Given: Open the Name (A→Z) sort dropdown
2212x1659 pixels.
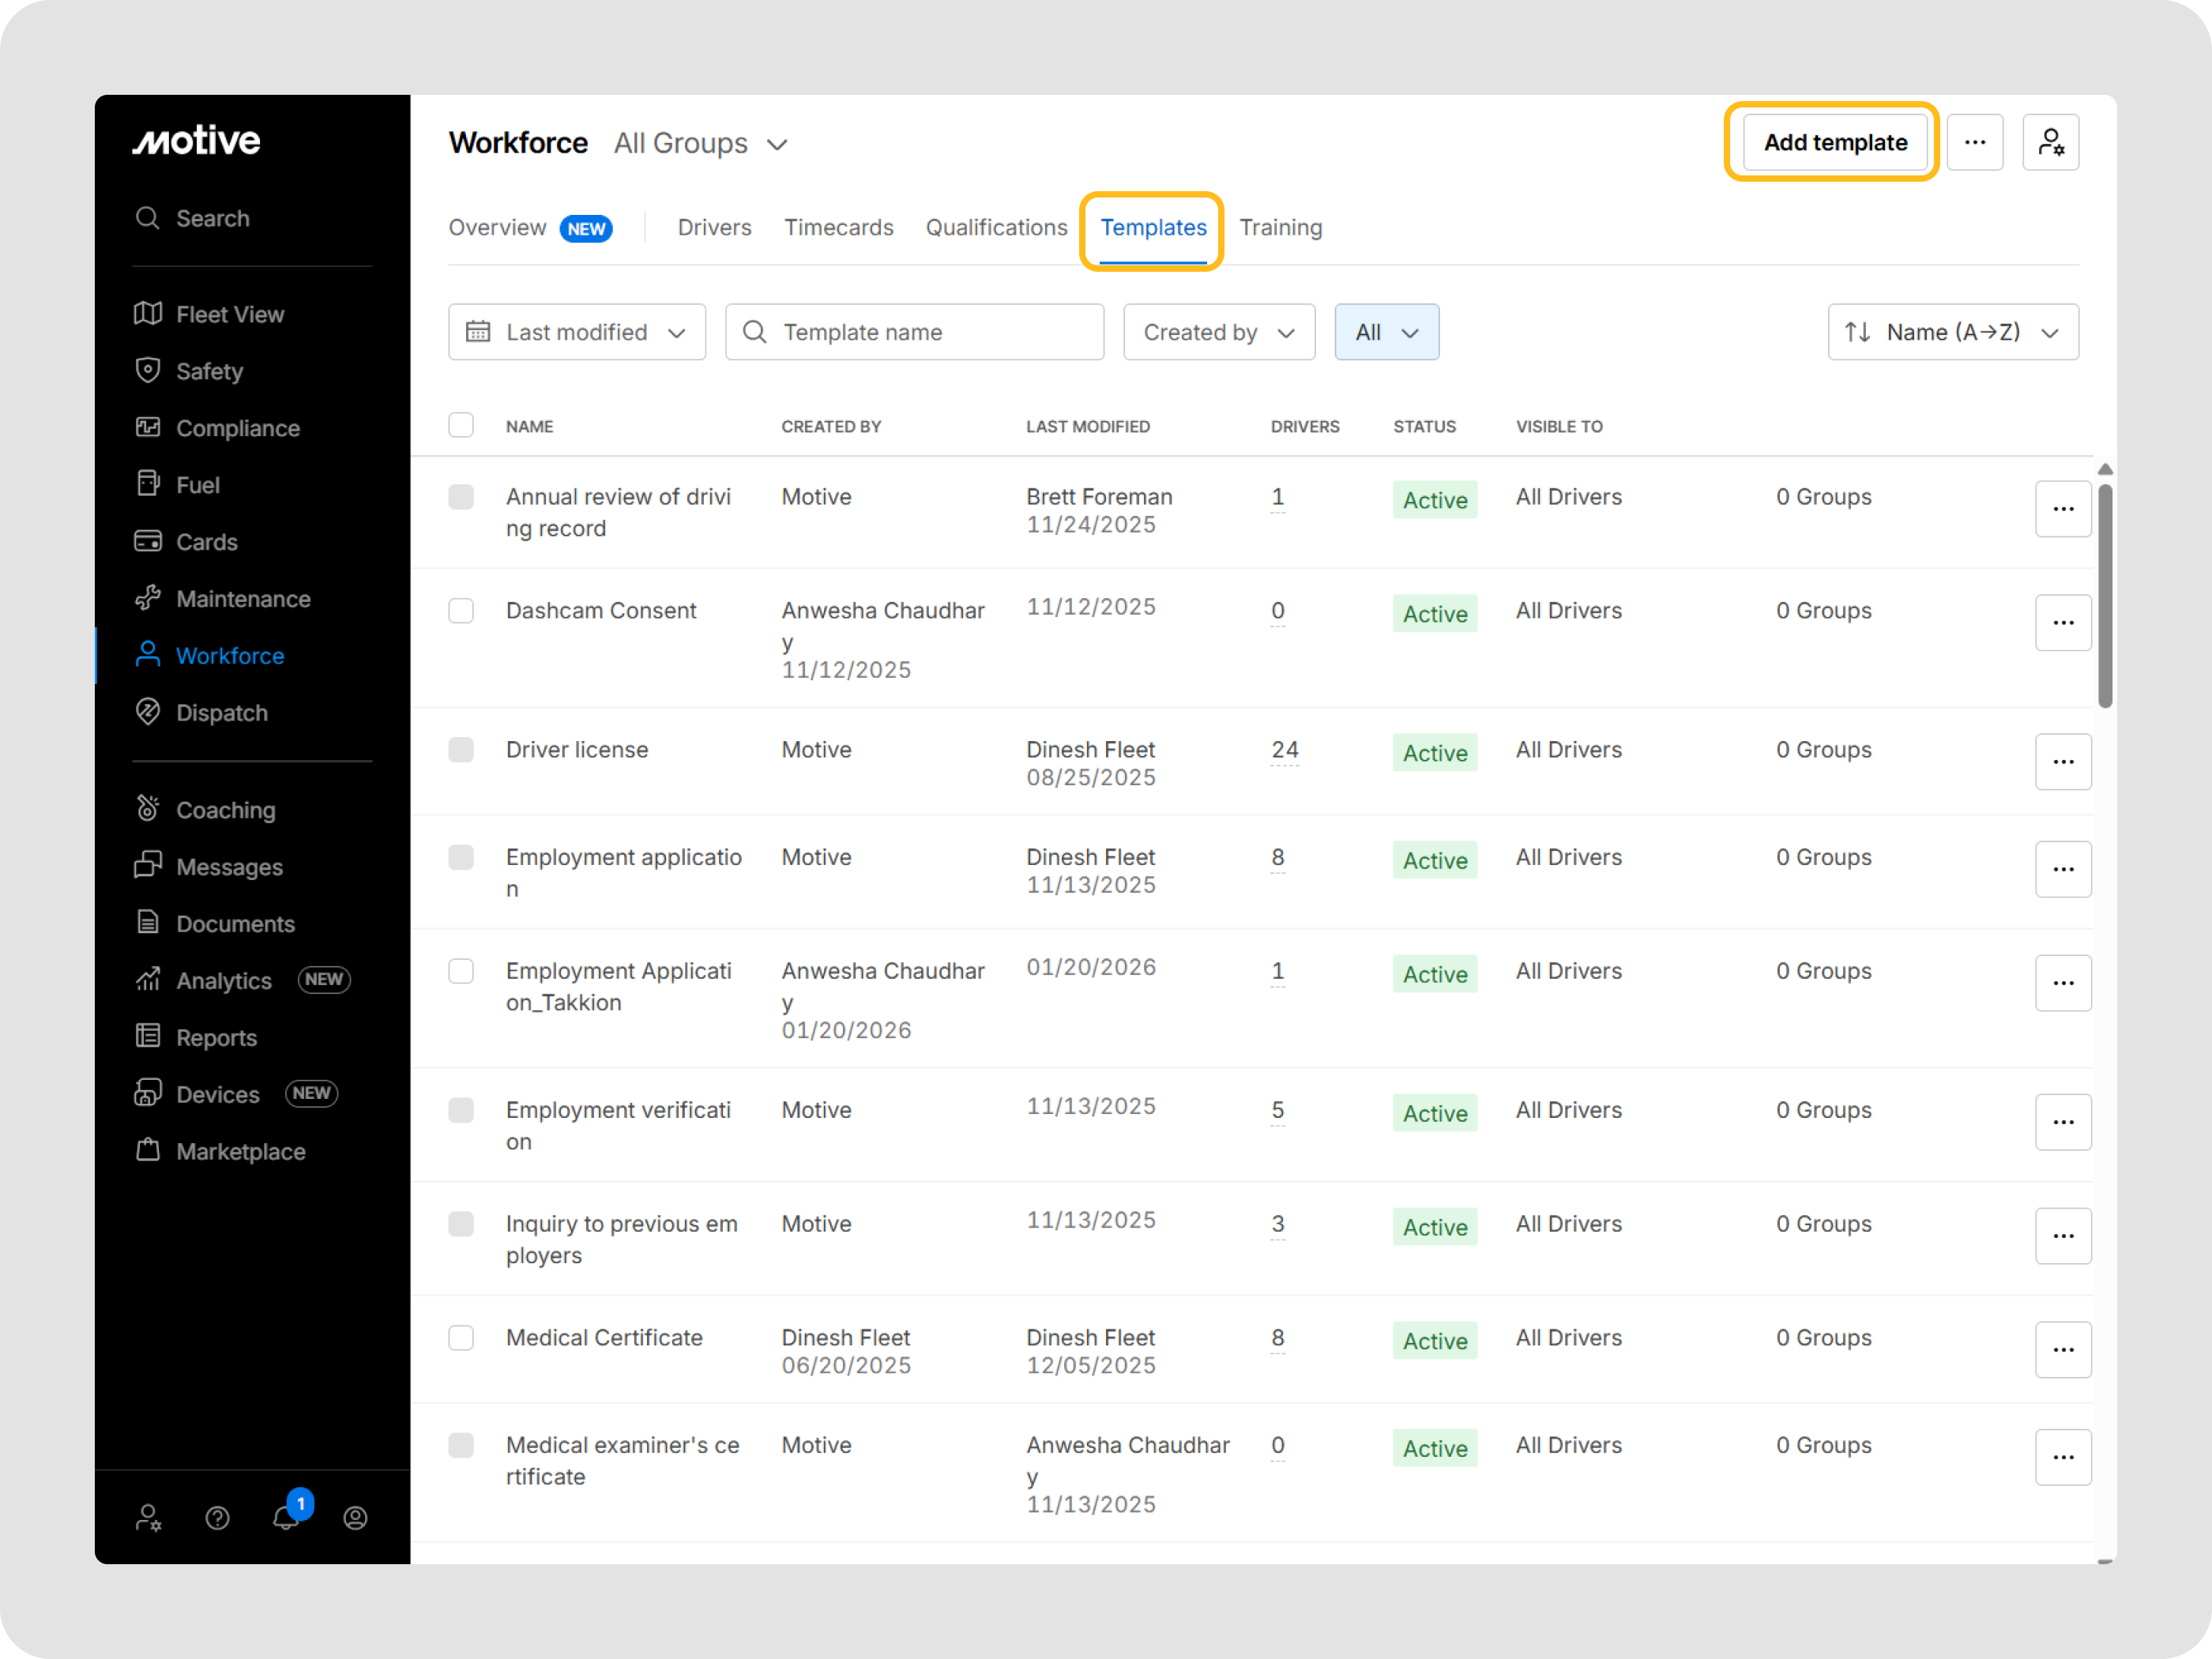Looking at the screenshot, I should (1952, 332).
